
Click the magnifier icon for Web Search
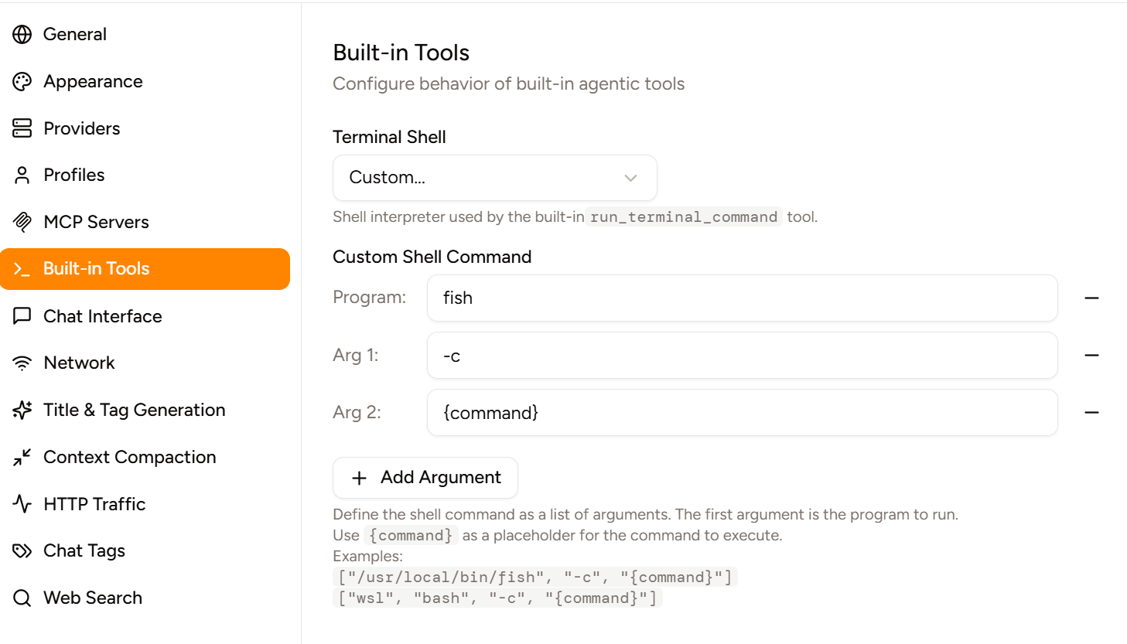click(x=22, y=598)
